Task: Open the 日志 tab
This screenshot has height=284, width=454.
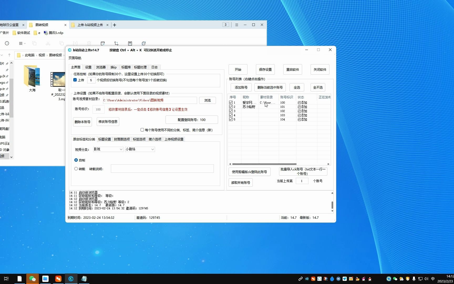Action: (154, 67)
